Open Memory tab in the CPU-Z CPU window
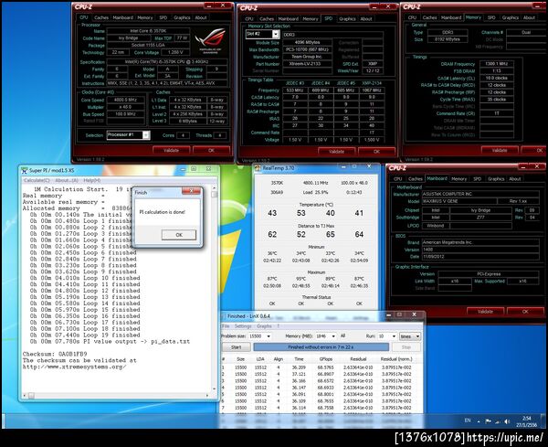The height and width of the screenshot is (447, 548). (145, 17)
